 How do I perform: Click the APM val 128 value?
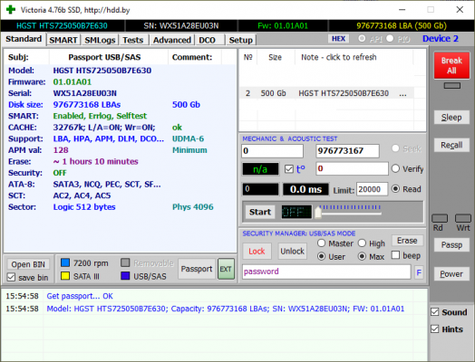point(61,150)
